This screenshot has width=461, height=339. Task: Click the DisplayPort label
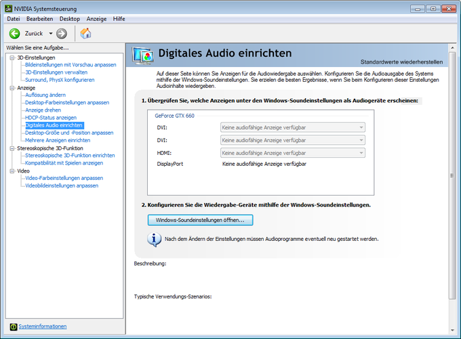point(170,164)
